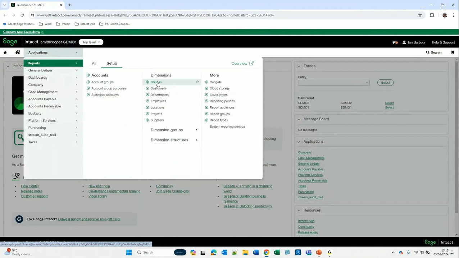Click plus icon next to Cloud storage
459x258 pixels.
206,88
